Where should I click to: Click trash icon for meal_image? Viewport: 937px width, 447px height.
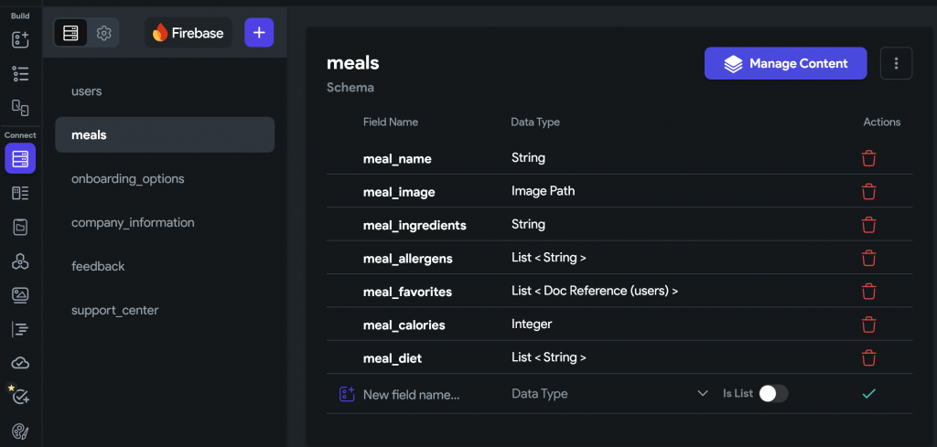868,191
